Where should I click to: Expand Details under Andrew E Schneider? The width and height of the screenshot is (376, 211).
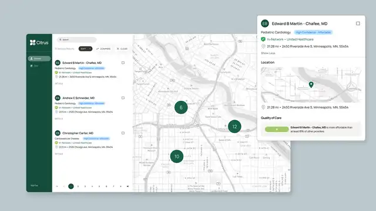(59, 118)
